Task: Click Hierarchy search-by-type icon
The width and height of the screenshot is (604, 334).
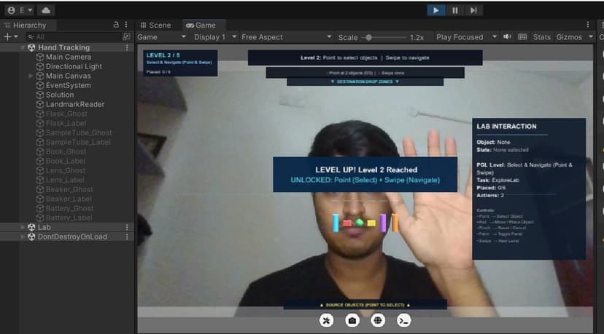Action: (x=126, y=36)
